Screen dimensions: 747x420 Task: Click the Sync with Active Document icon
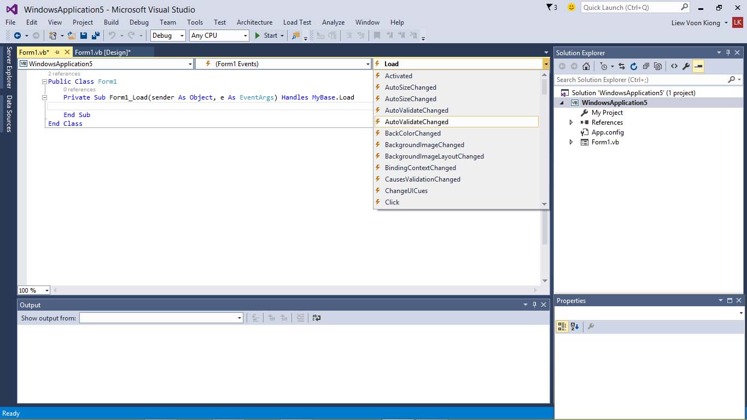(622, 66)
